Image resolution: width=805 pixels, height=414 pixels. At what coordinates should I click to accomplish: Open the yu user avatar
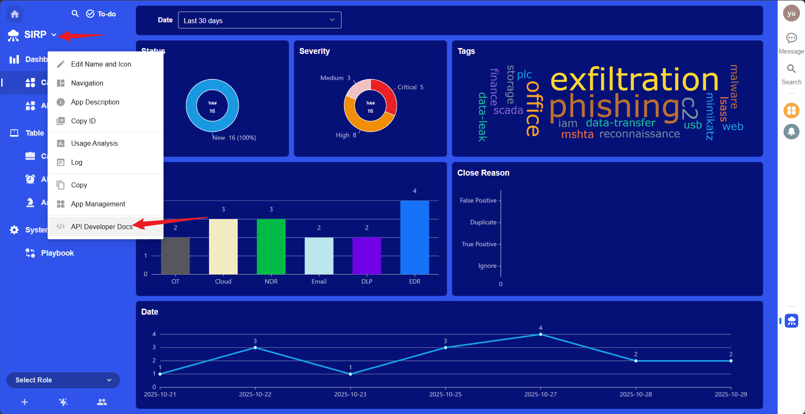click(791, 13)
